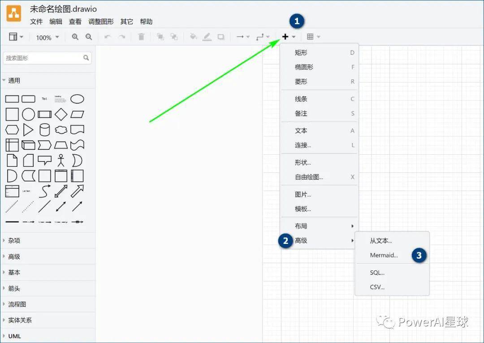Select Mermaid... in the submenu
This screenshot has width=484, height=343.
pyautogui.click(x=392, y=255)
